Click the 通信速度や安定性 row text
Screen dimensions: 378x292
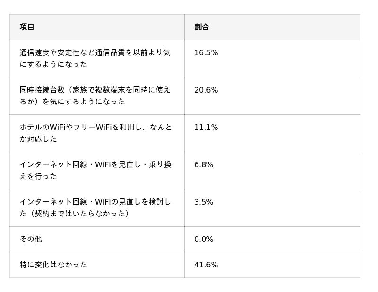(x=95, y=58)
